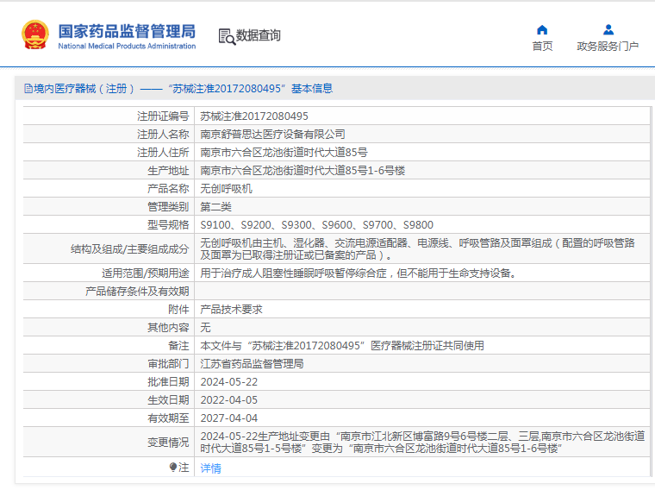Click the person icon above 政务服务门户
This screenshot has width=655, height=490.
pos(608,29)
